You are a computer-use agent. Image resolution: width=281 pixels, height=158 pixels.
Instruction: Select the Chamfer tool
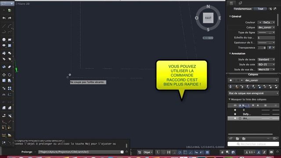(x=10, y=108)
